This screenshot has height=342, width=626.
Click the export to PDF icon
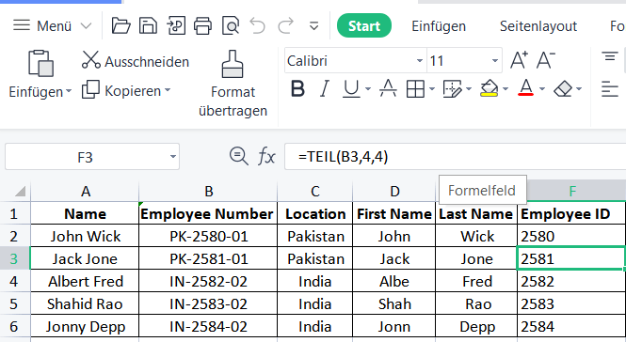[176, 26]
